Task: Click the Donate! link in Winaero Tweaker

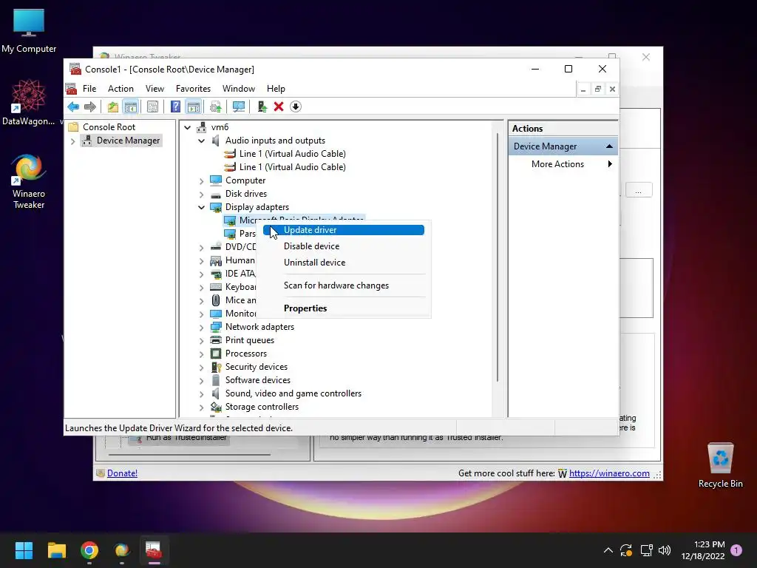Action: [122, 473]
